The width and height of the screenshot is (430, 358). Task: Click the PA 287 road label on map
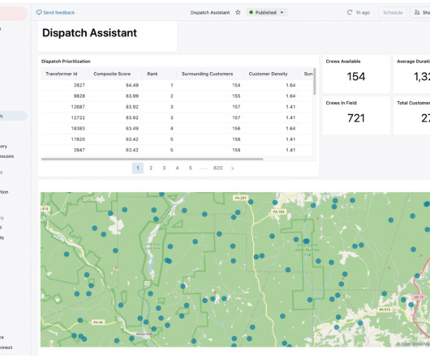(x=241, y=198)
